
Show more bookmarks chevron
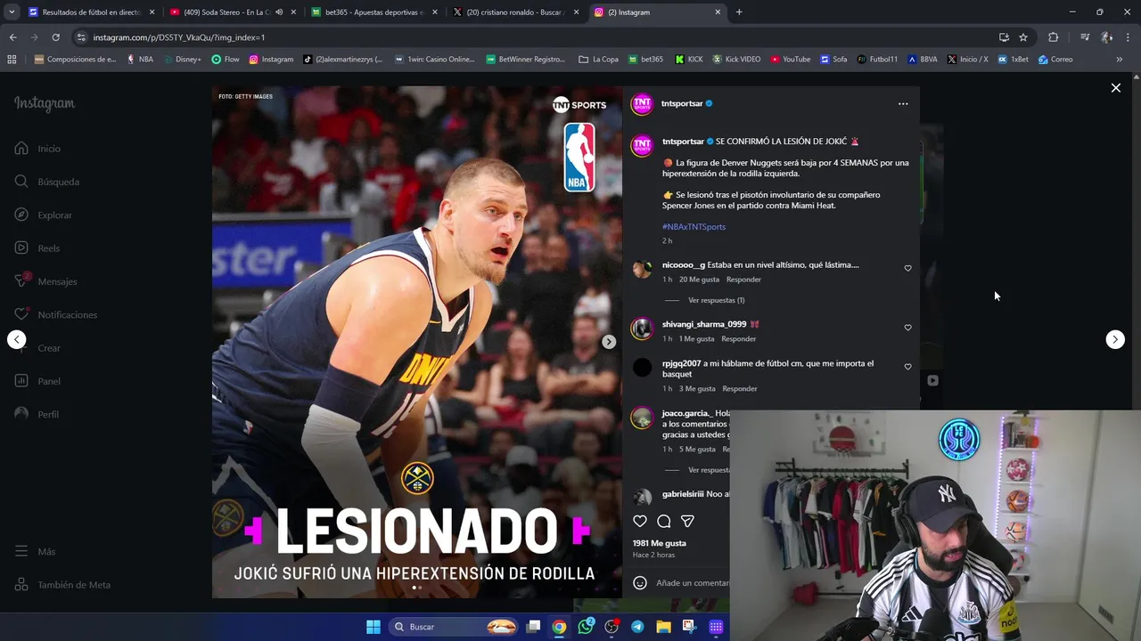click(x=1120, y=60)
